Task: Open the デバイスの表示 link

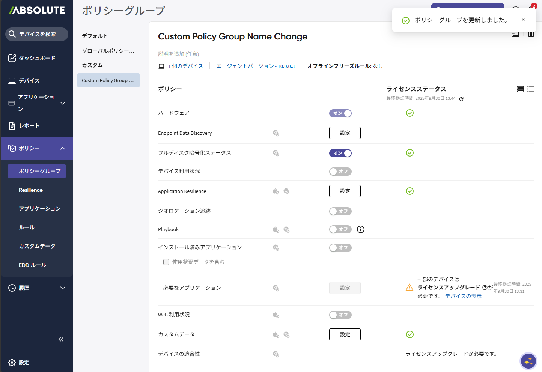Action: pos(463,296)
